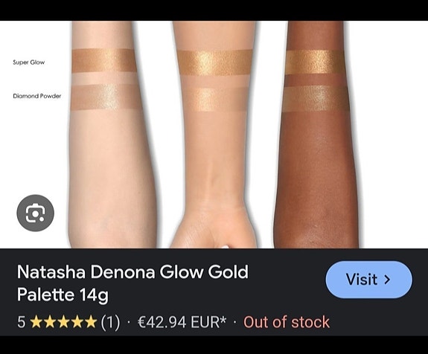Click the Visit button
Viewport: 428px width, 354px height.
pos(369,280)
